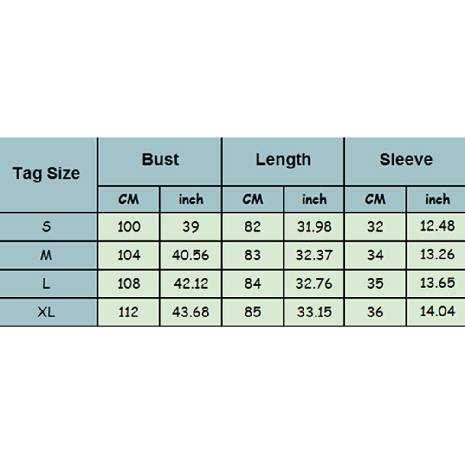Select the Bust column header

160,160
